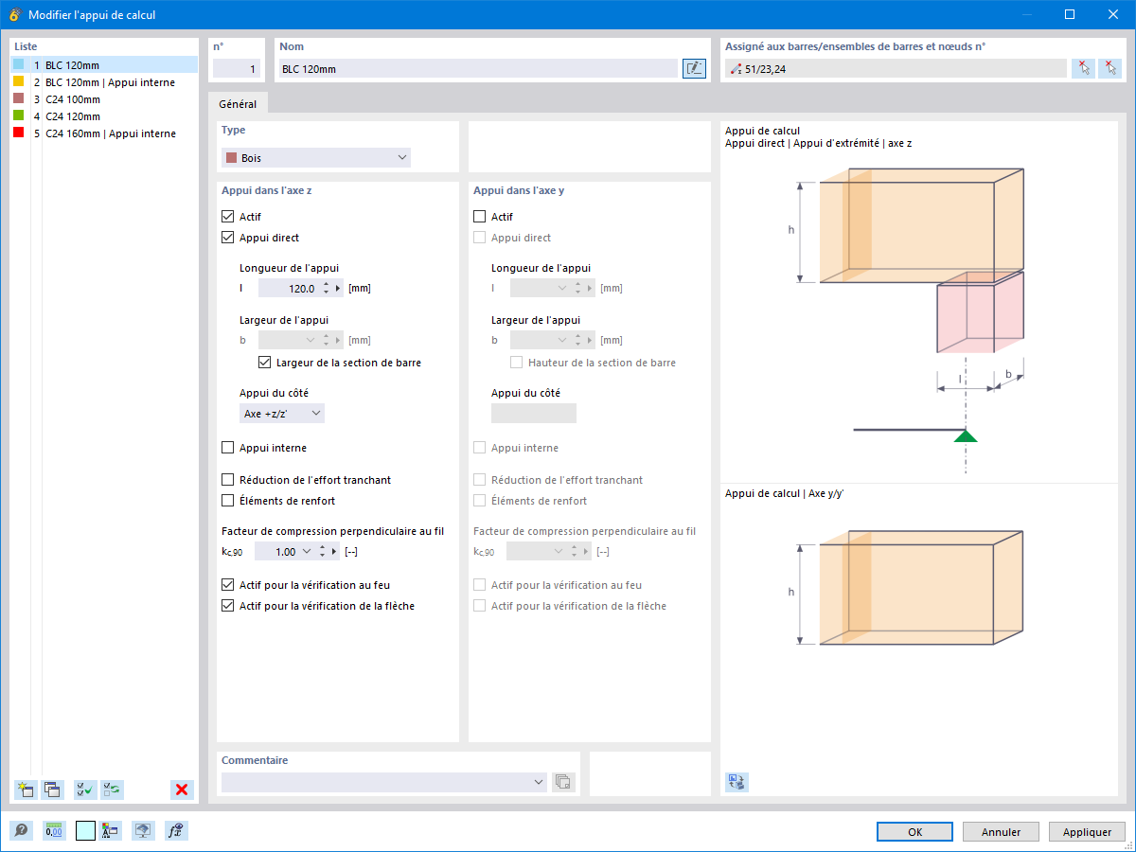Screen dimensions: 1136x852
Task: Toggle Actif pour la vérification de la flèche
Action: 227,606
